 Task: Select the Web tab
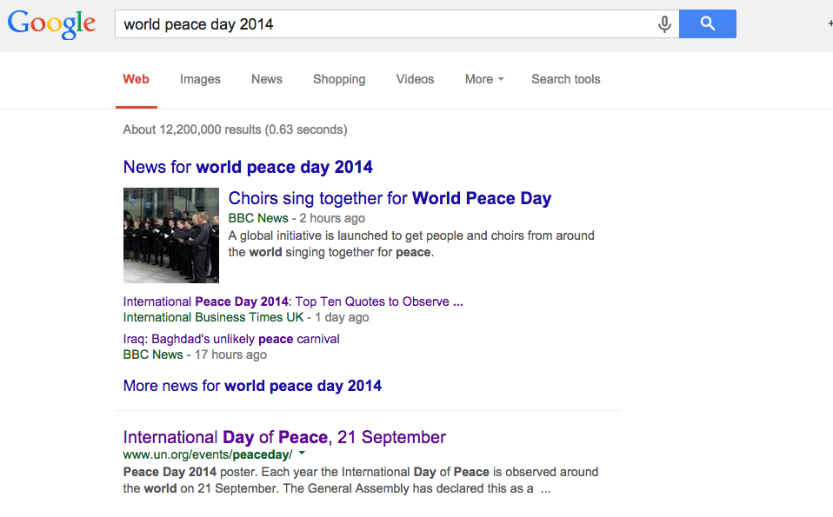click(x=136, y=79)
